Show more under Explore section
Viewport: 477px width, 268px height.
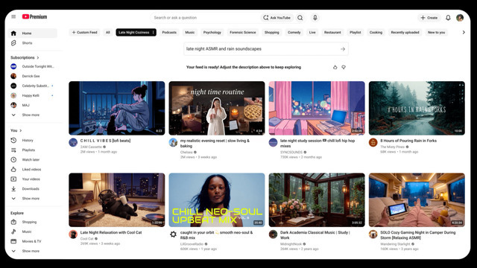[x=33, y=251]
